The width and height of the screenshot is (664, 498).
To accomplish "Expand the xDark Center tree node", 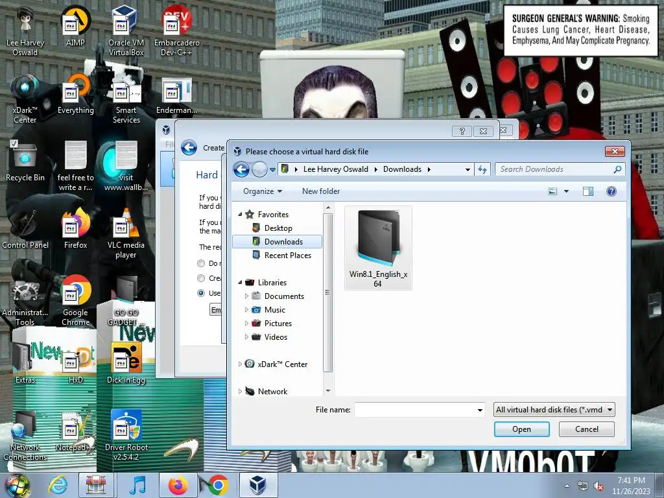I will [x=240, y=364].
